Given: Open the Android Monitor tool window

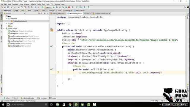Looking at the screenshot, I should click(27, 98).
